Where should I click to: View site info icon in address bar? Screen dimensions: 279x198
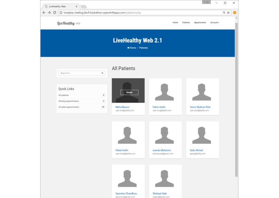61,12
